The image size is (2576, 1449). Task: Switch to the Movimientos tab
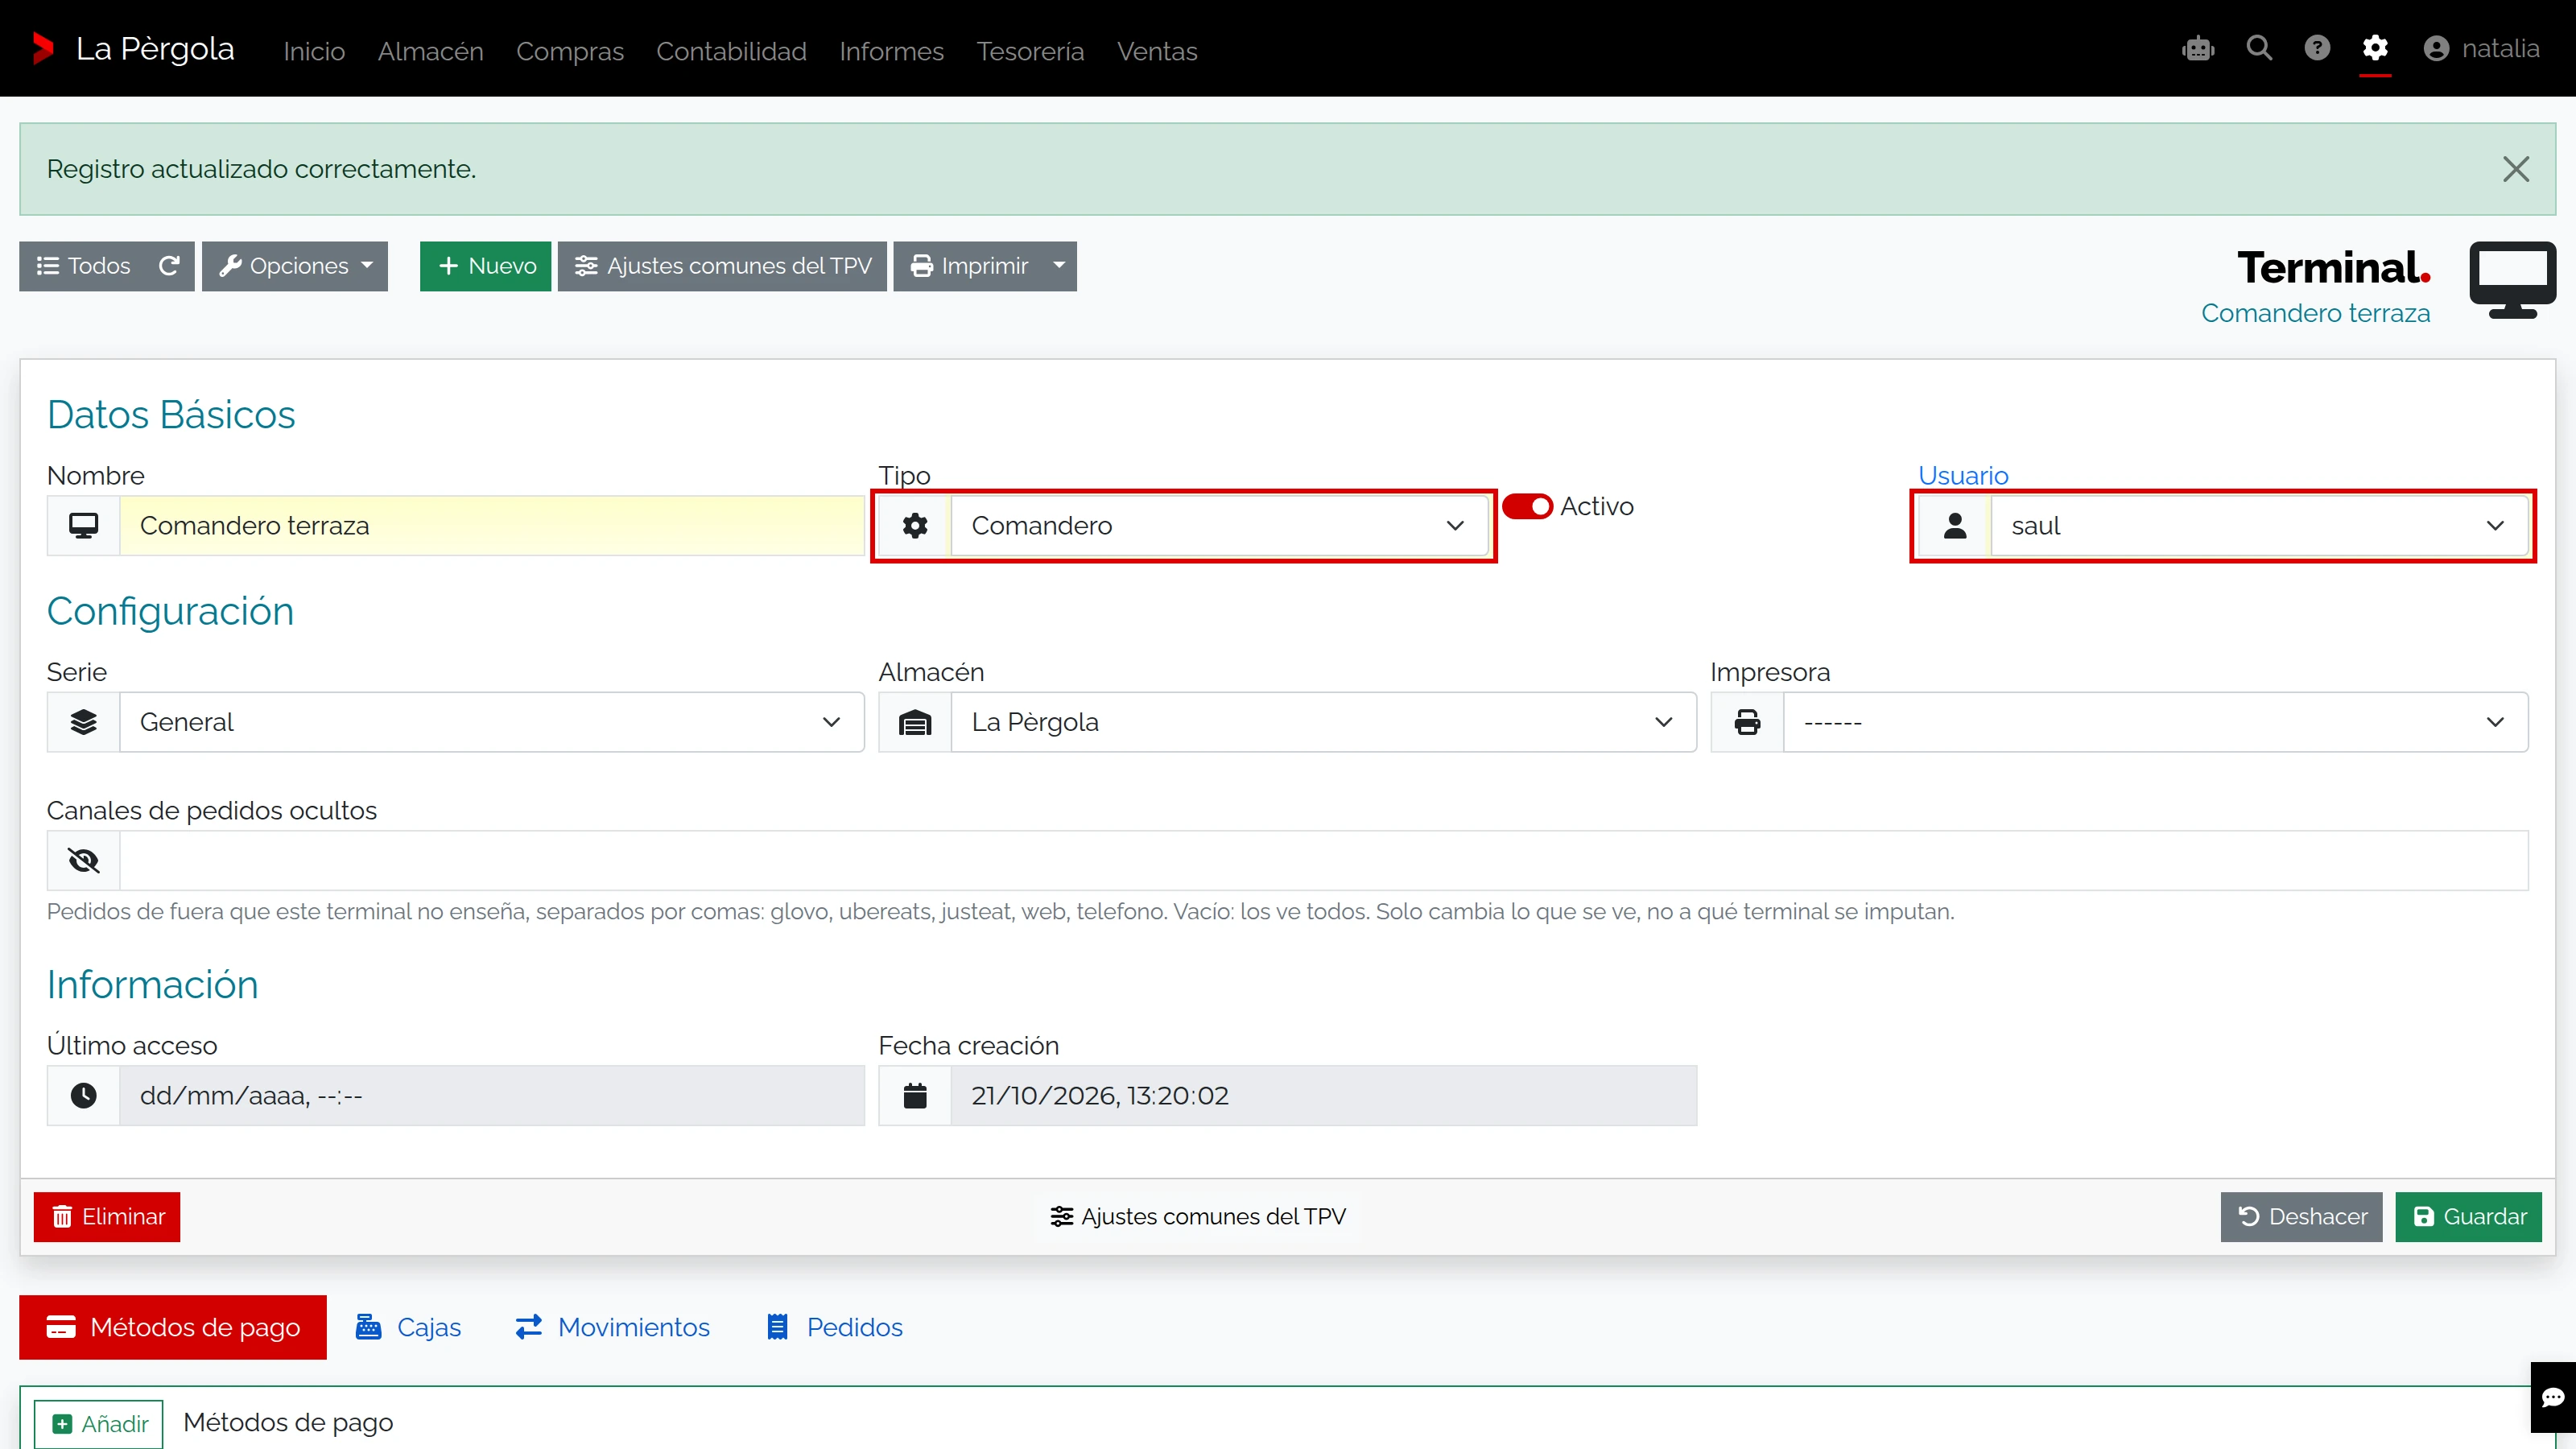tap(612, 1327)
